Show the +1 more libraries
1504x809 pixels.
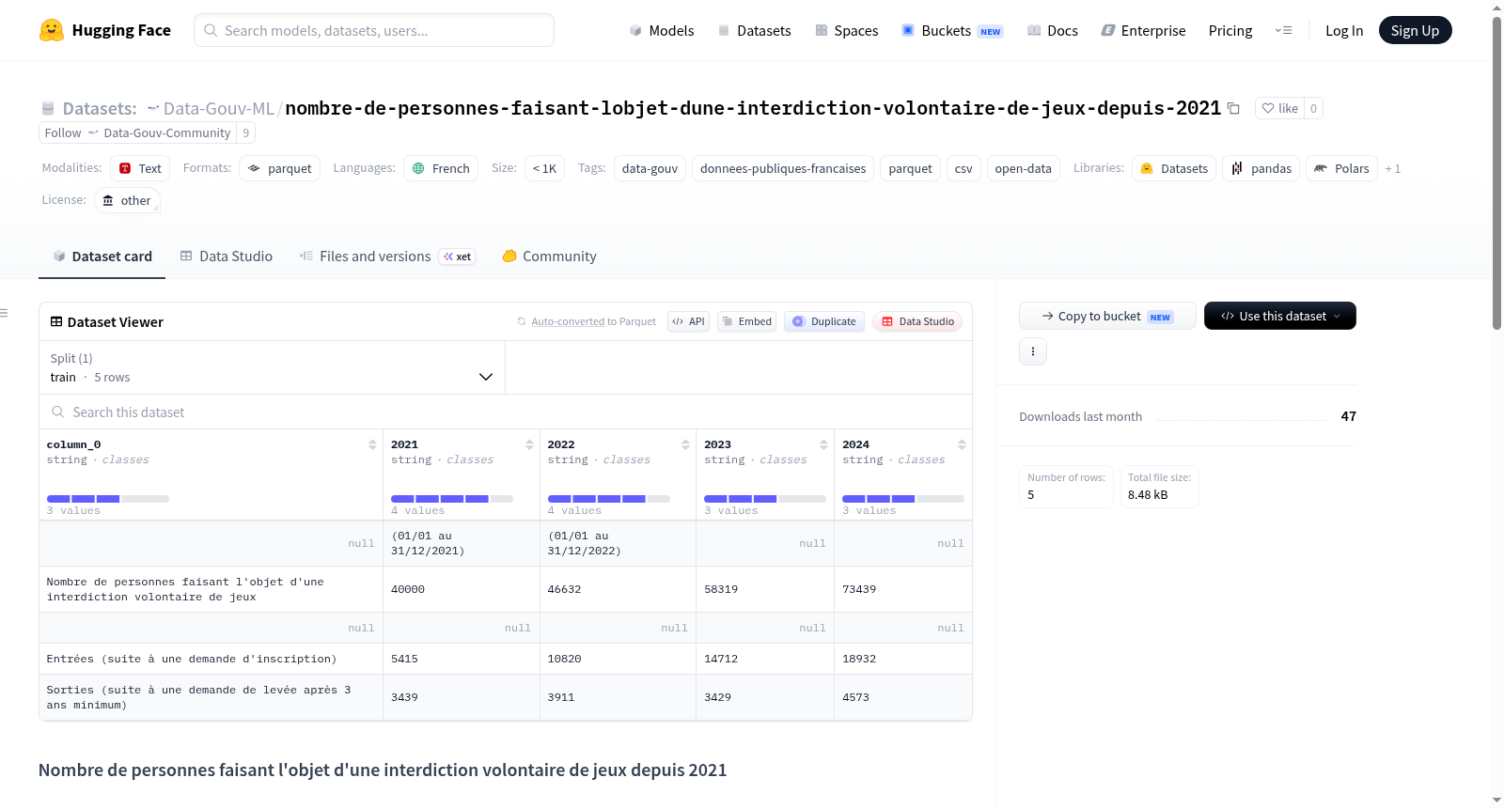click(1393, 169)
